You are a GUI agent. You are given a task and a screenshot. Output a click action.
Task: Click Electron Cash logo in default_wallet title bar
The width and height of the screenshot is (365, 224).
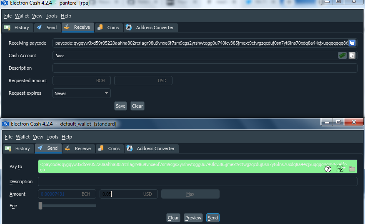5,124
